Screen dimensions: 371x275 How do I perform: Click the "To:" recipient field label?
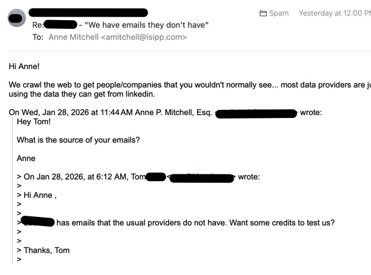click(x=38, y=37)
